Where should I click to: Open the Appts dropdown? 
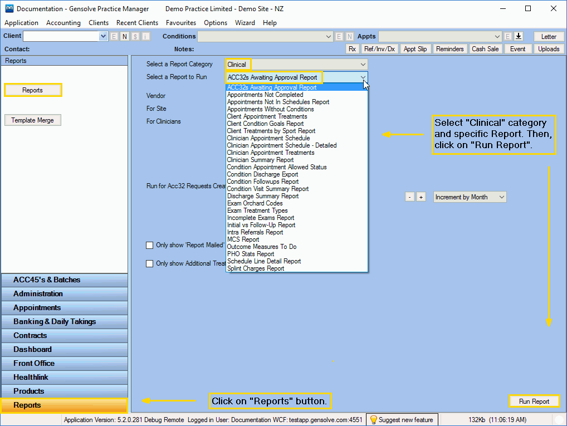(497, 37)
